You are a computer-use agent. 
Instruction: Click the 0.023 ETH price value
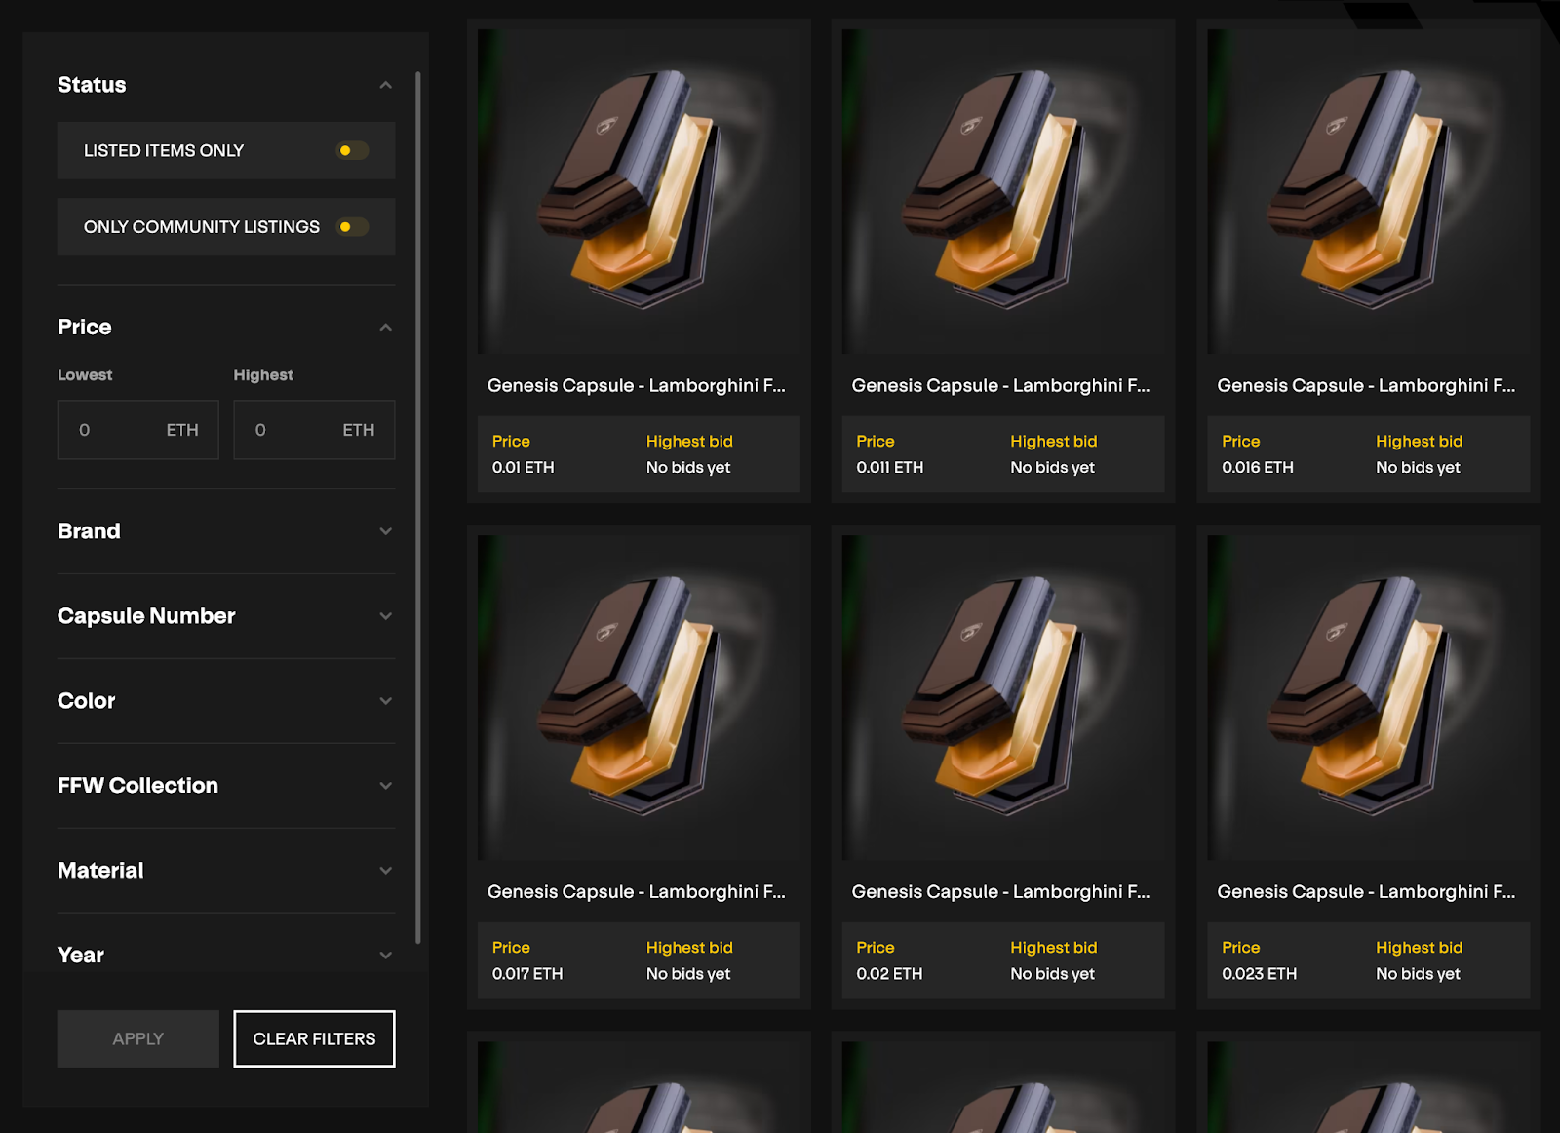[x=1260, y=973]
